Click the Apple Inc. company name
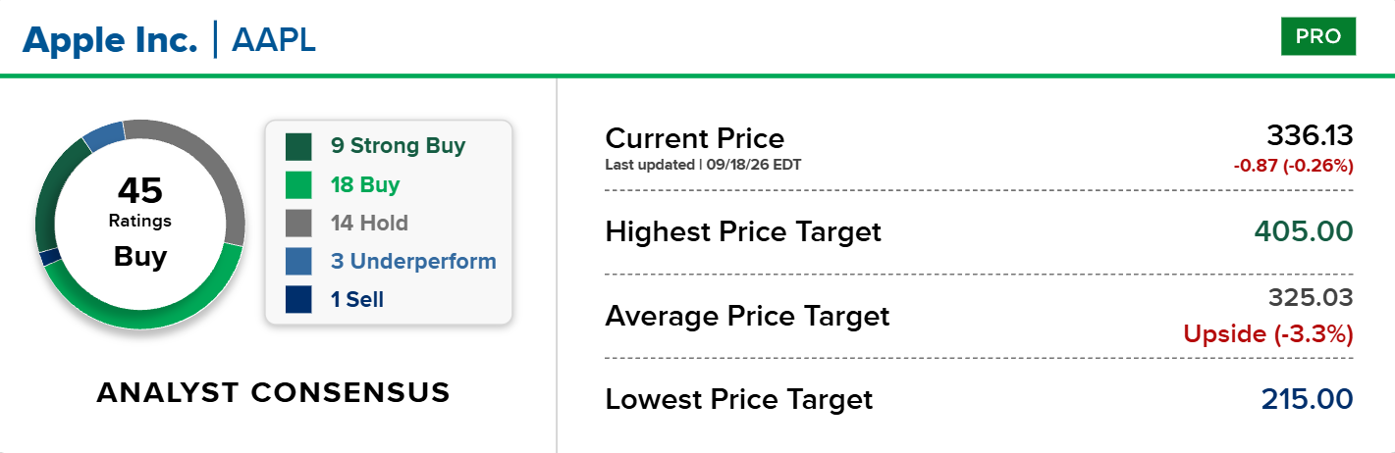The width and height of the screenshot is (1395, 453). (110, 39)
